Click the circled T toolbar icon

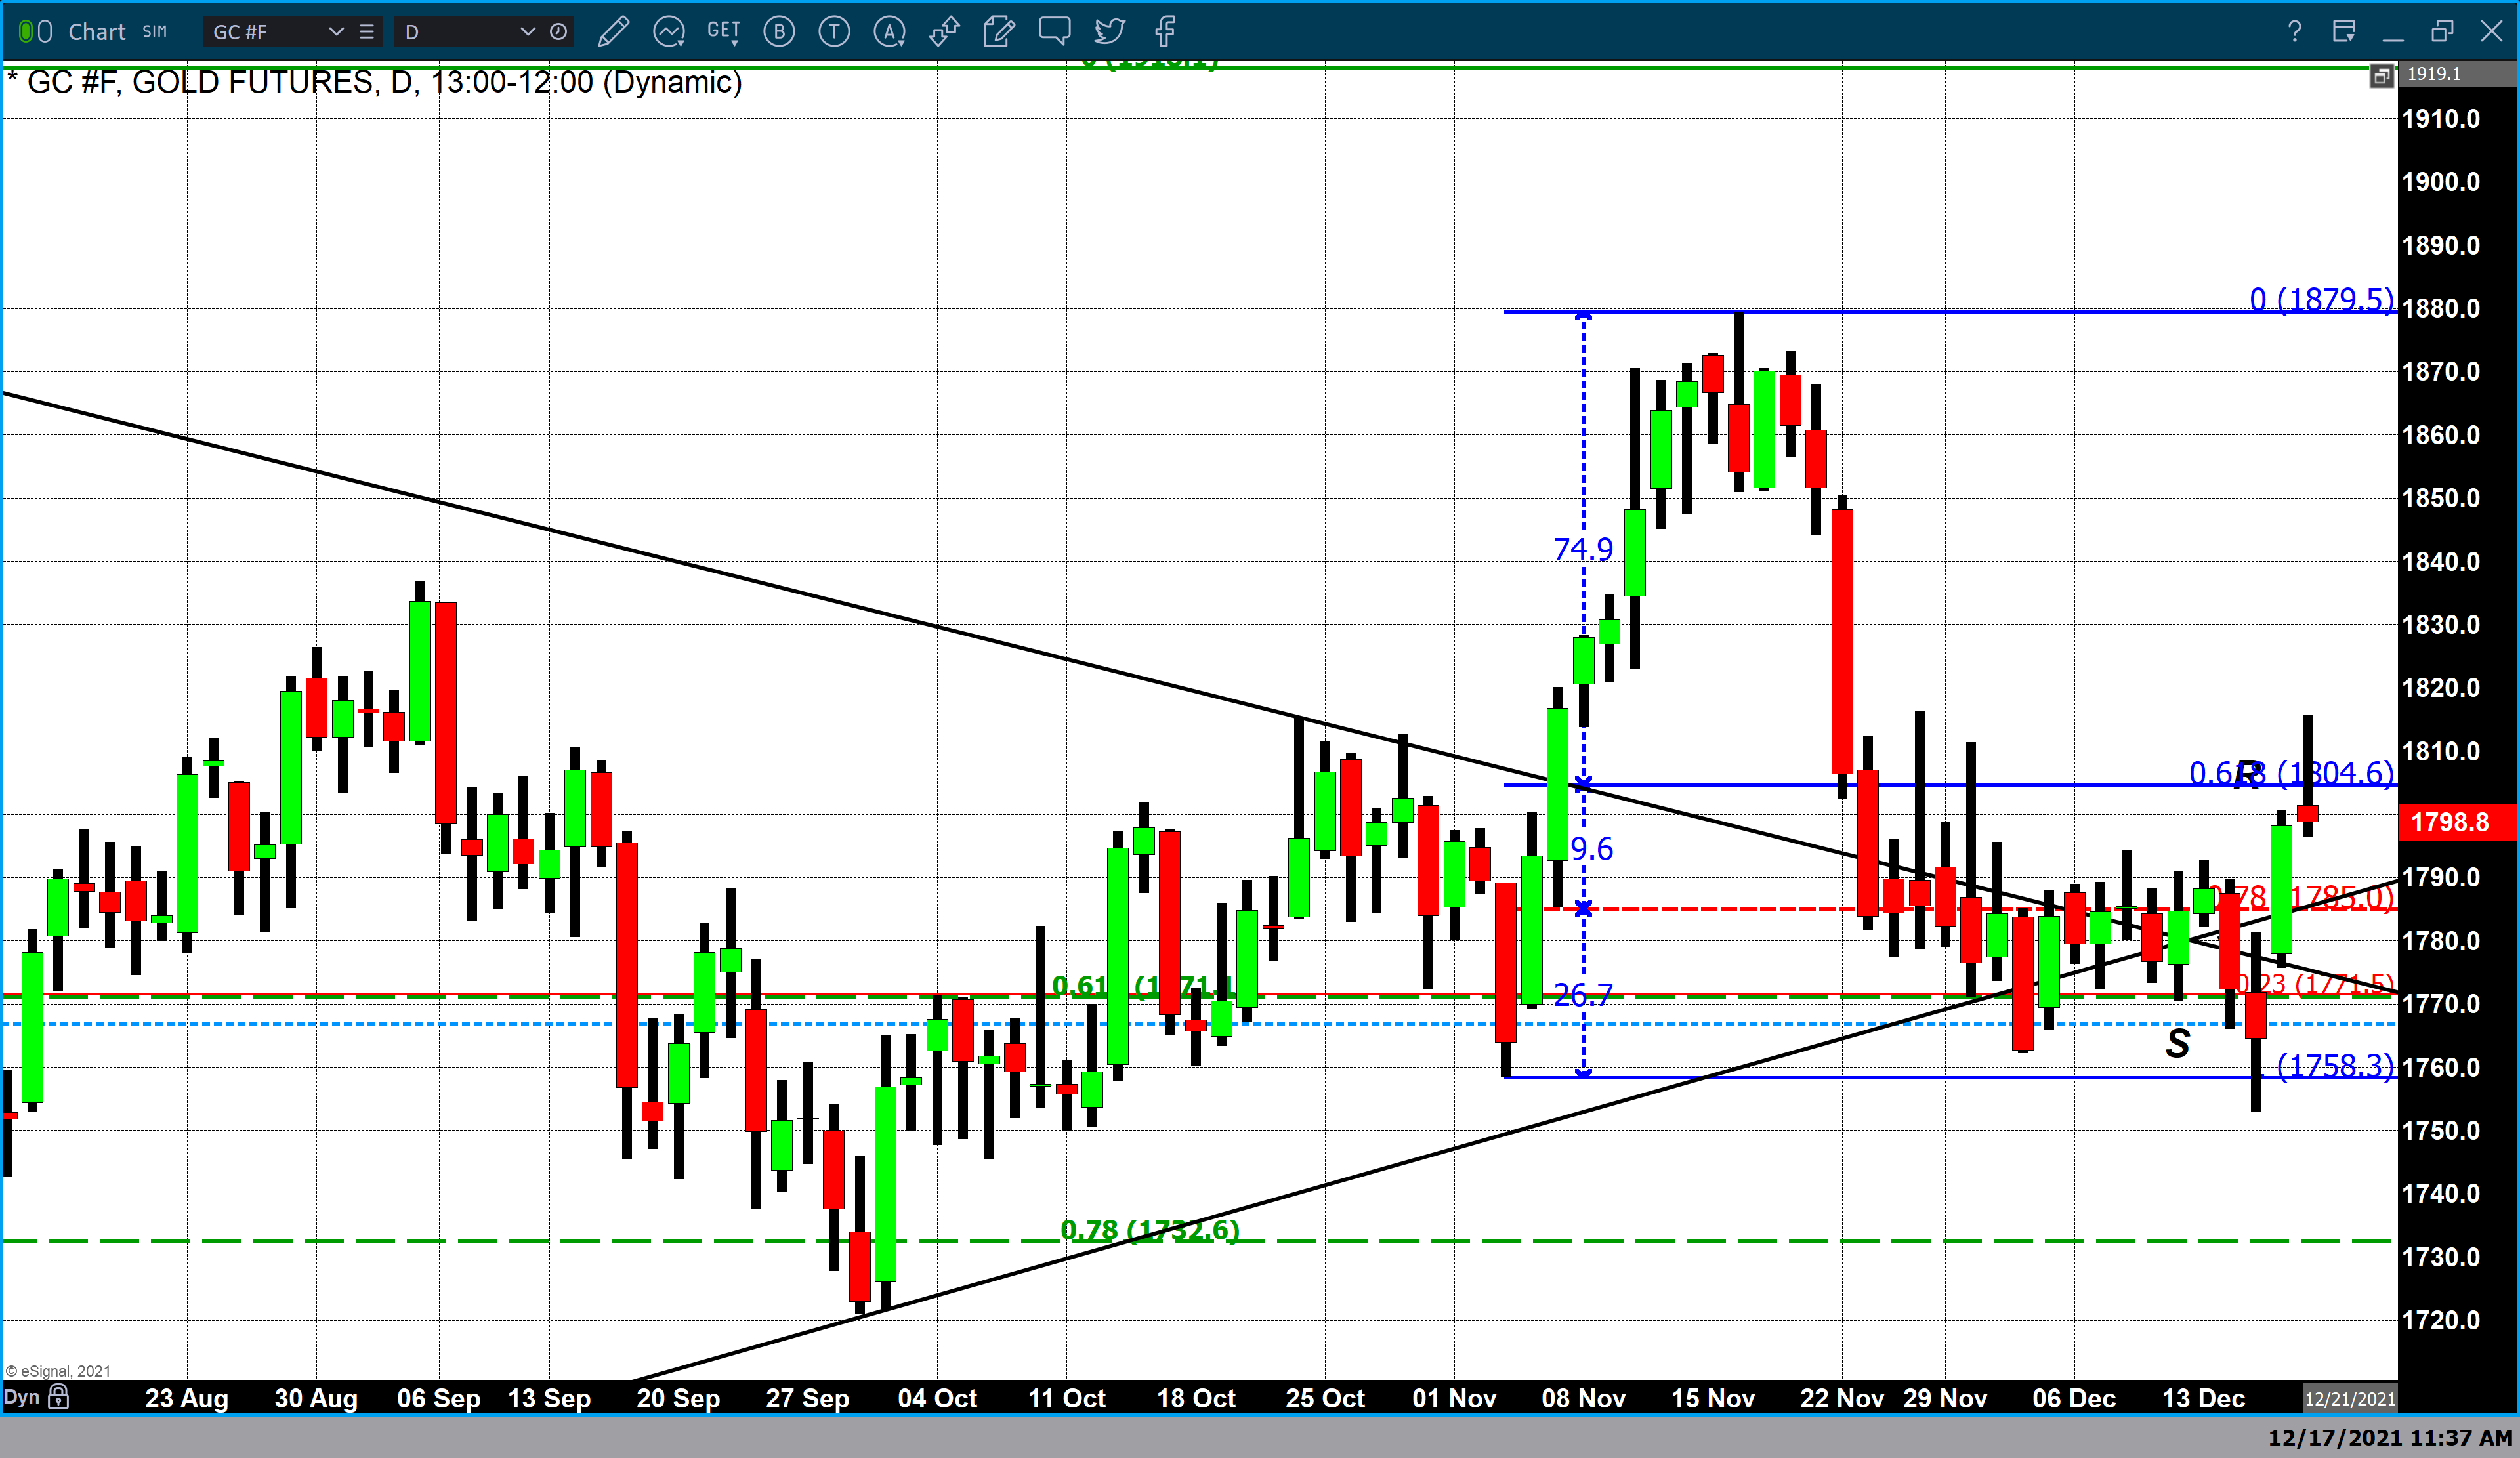pyautogui.click(x=834, y=32)
